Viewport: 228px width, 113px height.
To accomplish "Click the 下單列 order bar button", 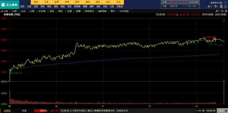I will tap(222, 111).
